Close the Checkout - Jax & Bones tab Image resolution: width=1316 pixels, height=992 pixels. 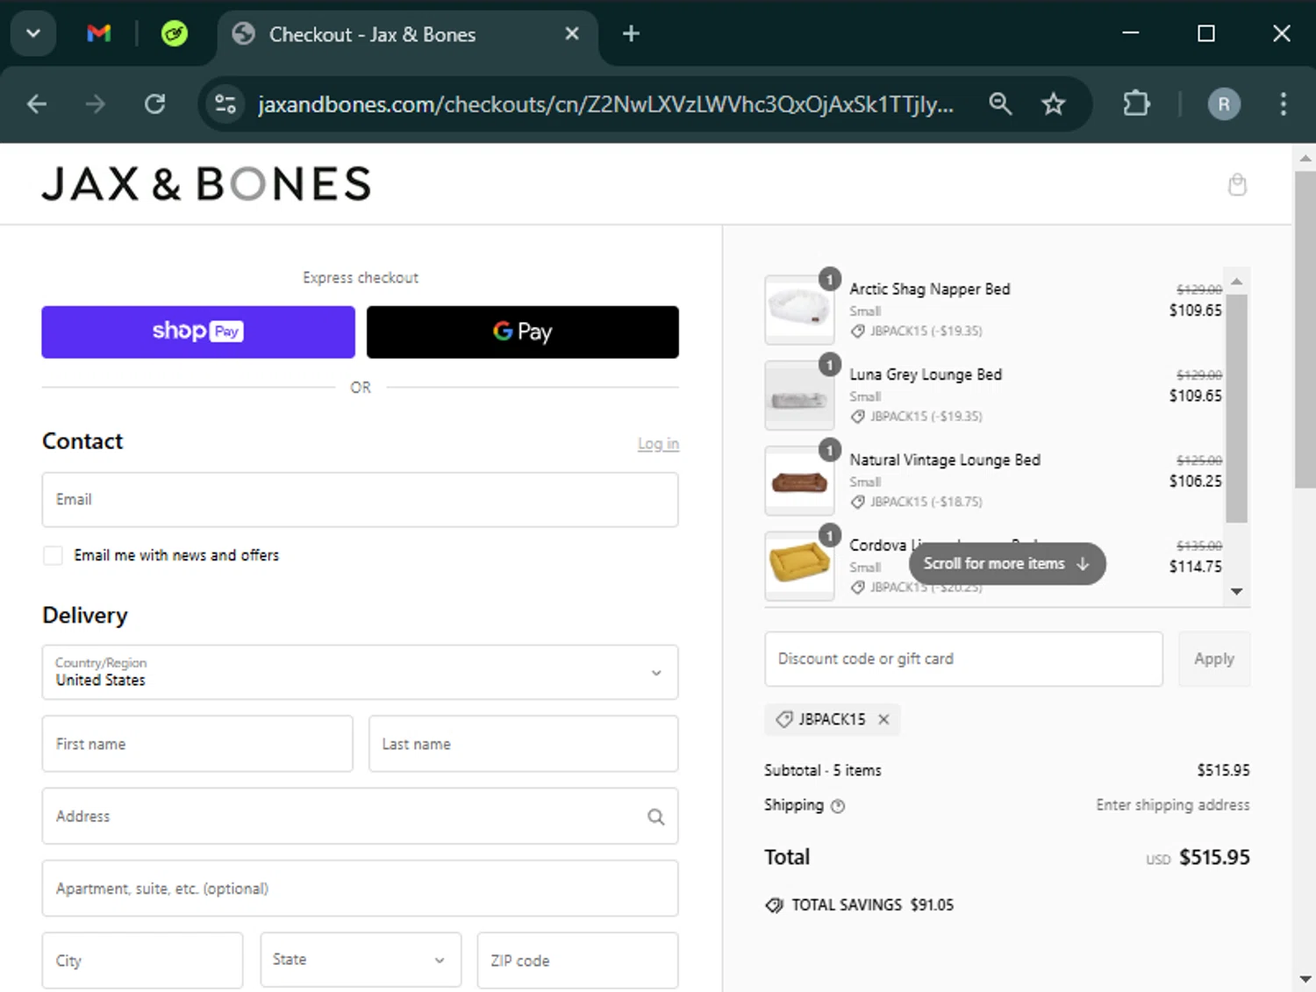click(572, 33)
